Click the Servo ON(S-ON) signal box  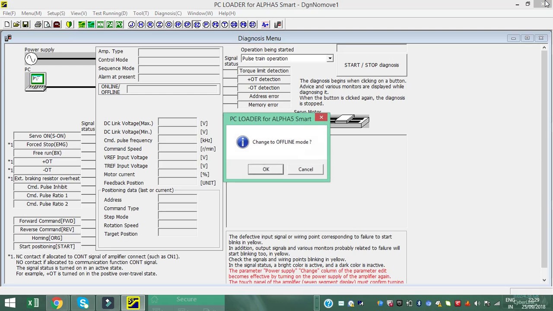pos(47,136)
